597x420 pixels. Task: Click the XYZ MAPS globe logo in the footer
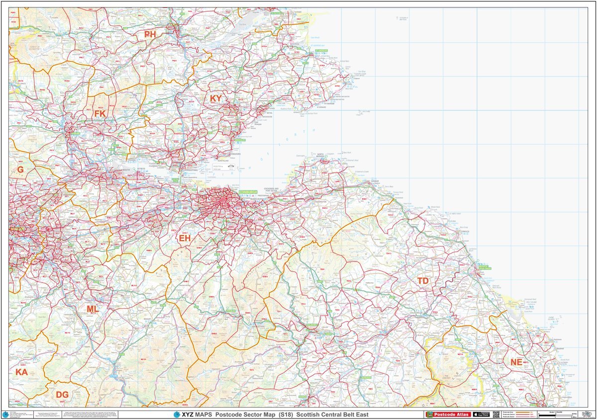177,414
